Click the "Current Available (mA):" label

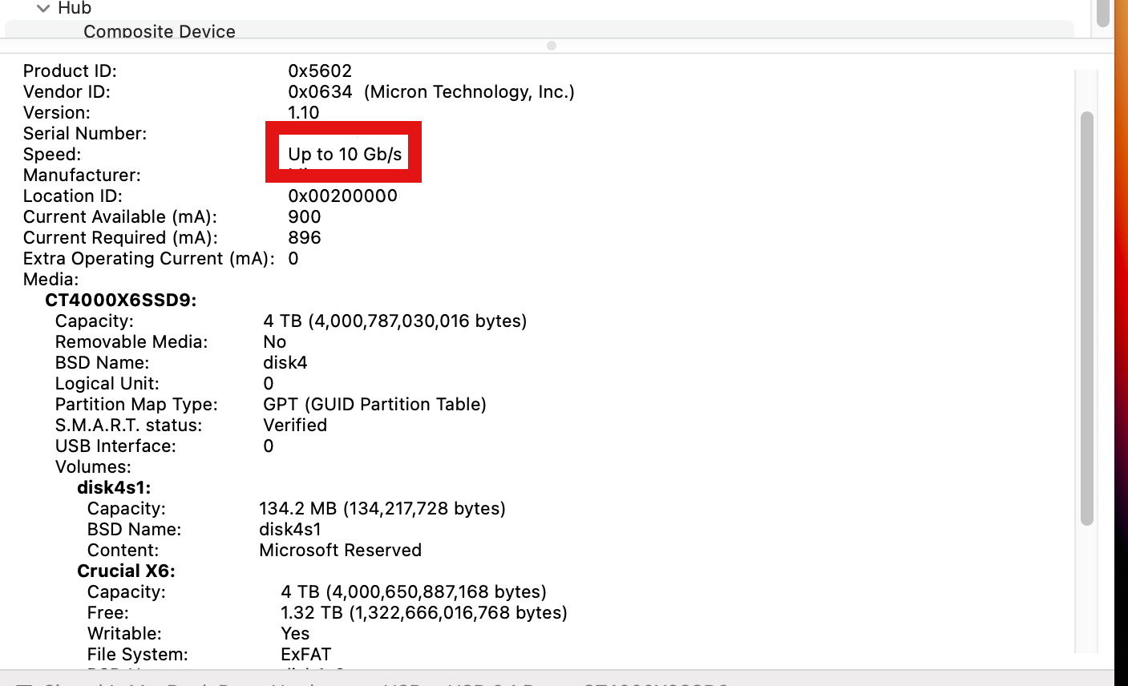pyautogui.click(x=120, y=217)
